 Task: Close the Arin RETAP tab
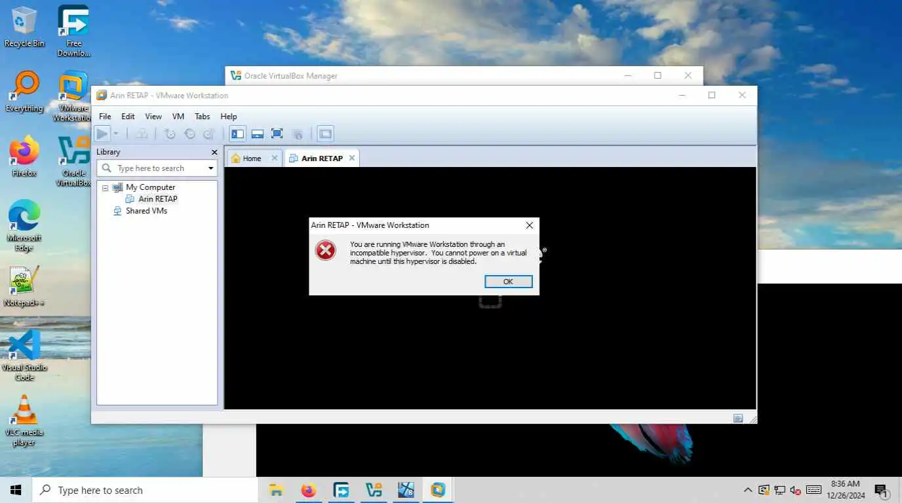point(352,158)
